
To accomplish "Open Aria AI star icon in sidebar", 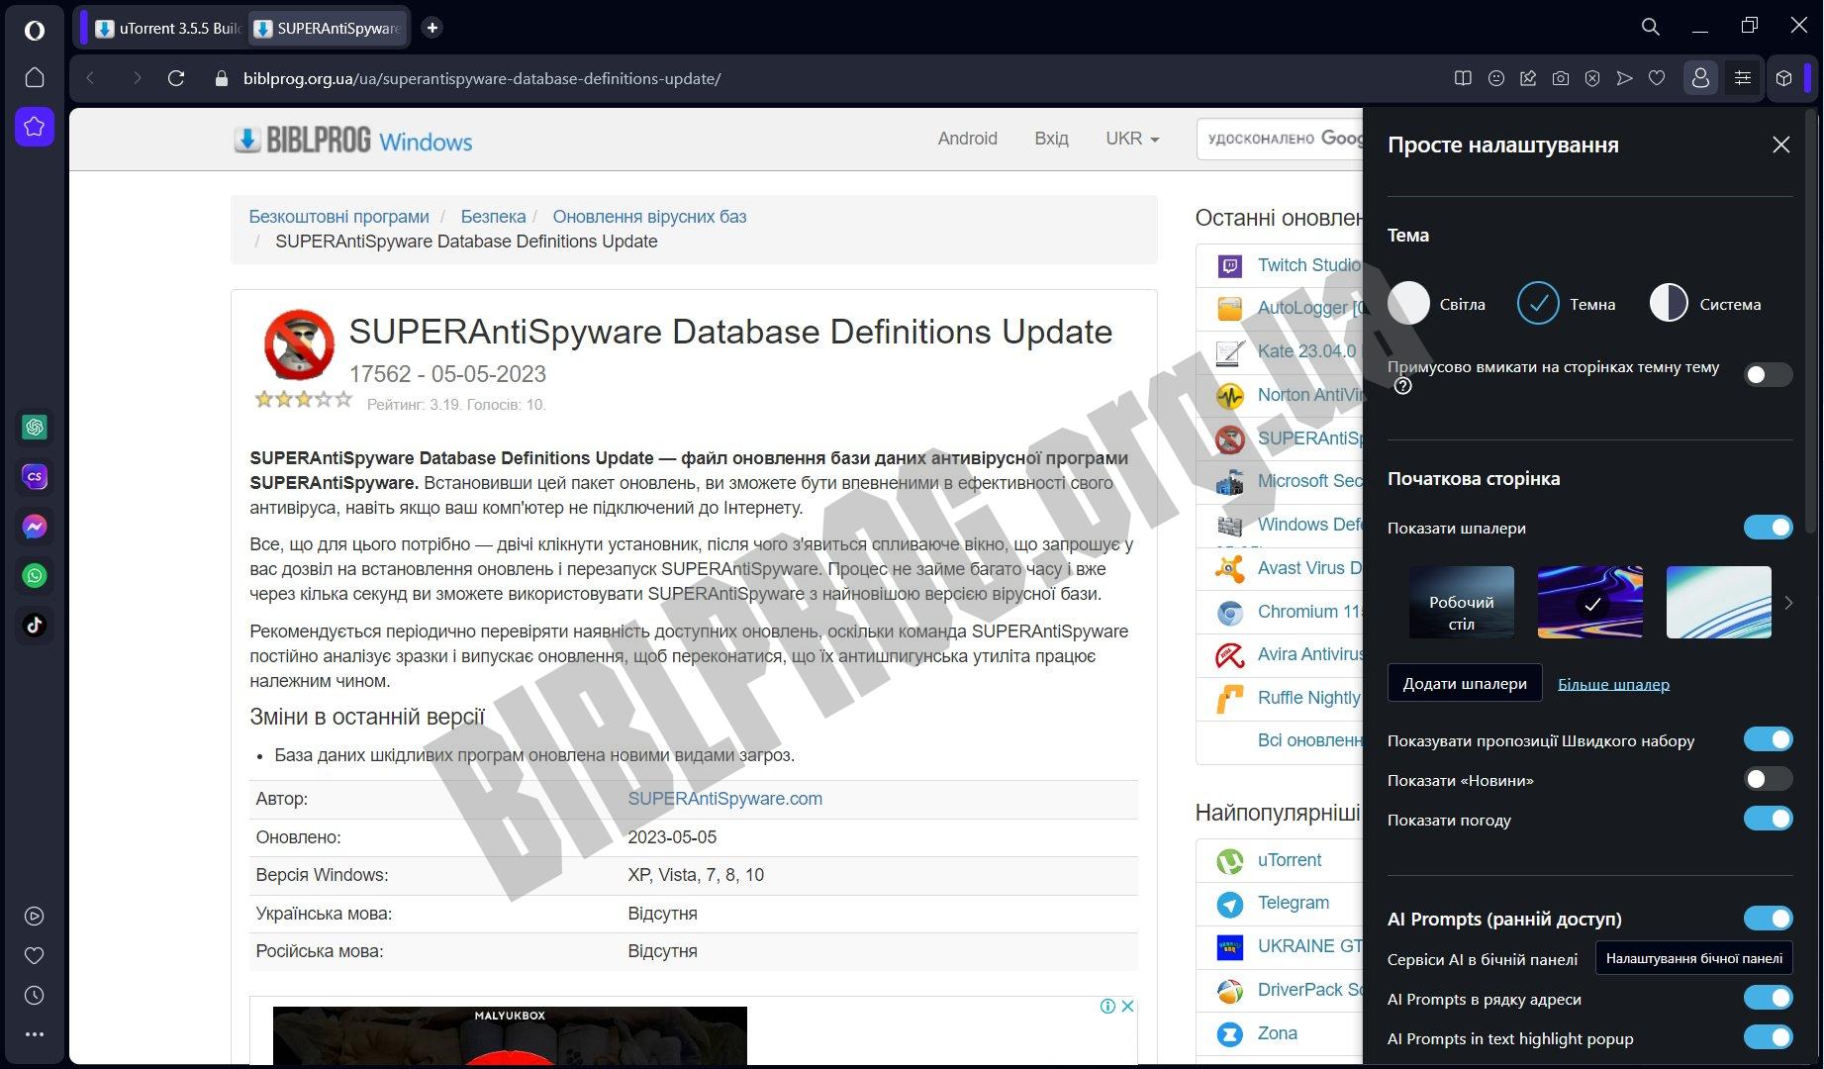I will (34, 127).
